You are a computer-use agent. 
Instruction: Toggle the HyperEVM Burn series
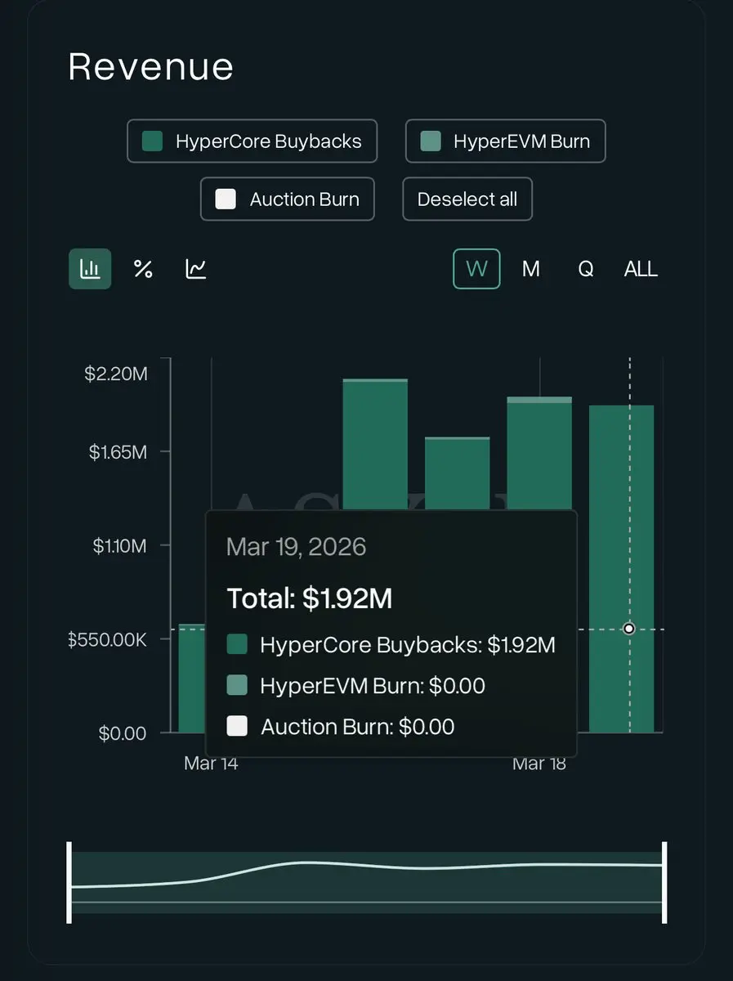(x=506, y=141)
